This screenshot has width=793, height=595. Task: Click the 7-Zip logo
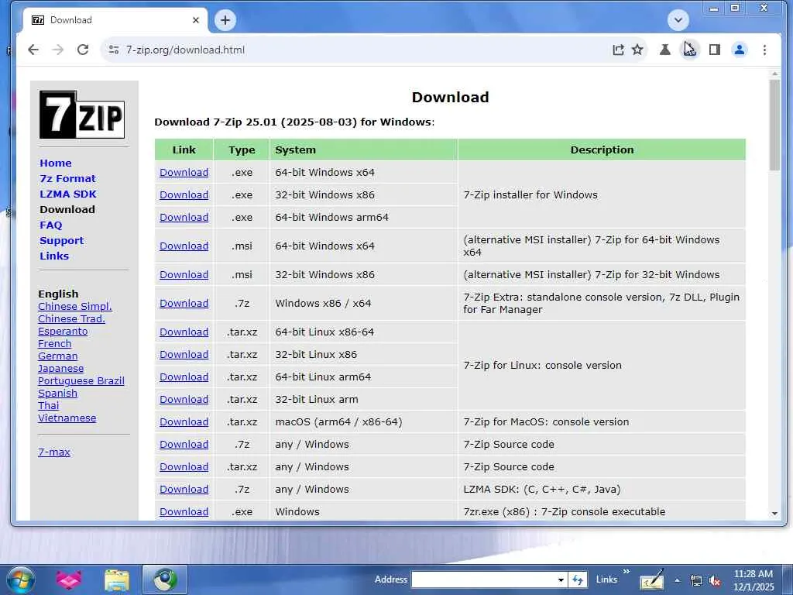pos(82,115)
